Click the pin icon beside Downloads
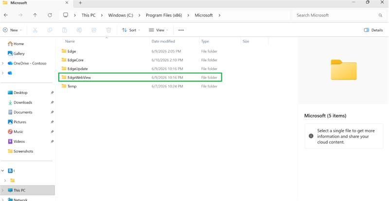Viewport: 389px width, 201px height. (x=52, y=102)
